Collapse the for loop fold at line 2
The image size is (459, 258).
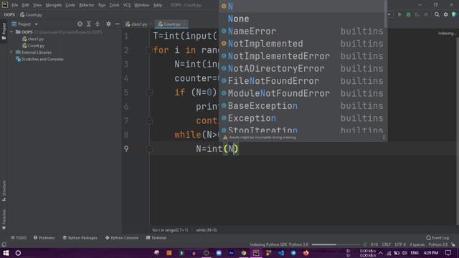tap(149, 50)
